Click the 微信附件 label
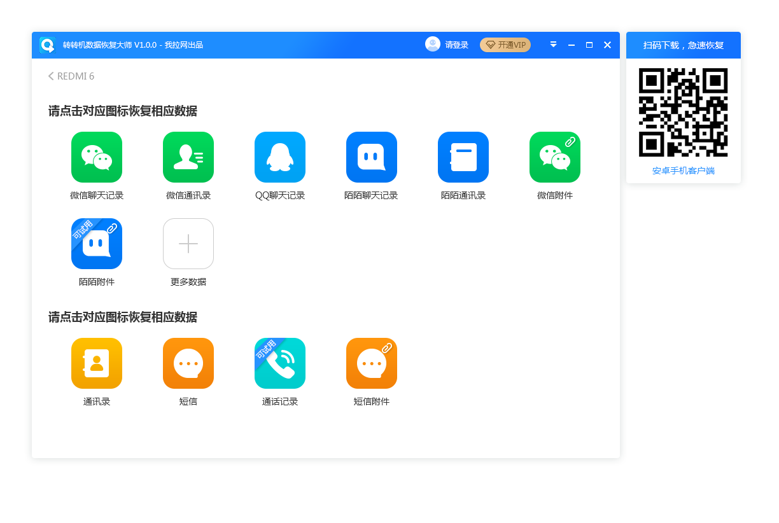The image size is (779, 523). click(x=555, y=195)
